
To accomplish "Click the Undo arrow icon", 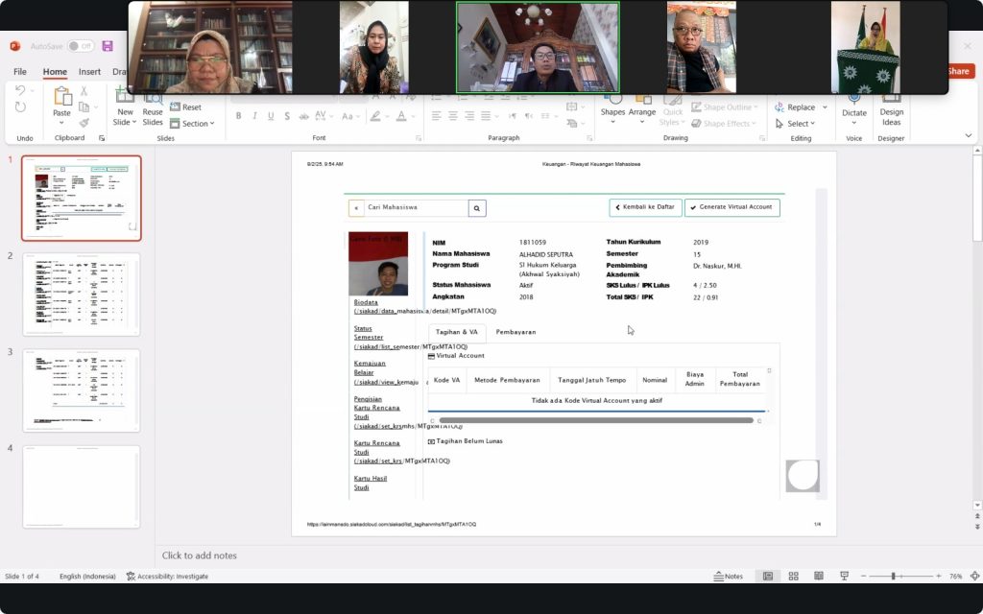I will (x=20, y=91).
